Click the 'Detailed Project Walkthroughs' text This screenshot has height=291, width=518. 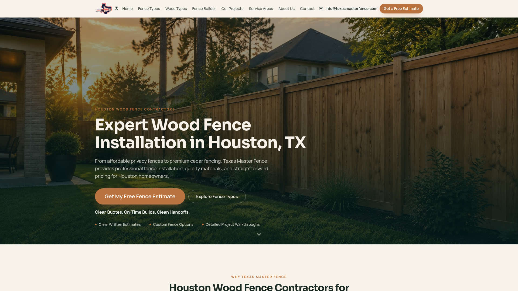(x=233, y=224)
